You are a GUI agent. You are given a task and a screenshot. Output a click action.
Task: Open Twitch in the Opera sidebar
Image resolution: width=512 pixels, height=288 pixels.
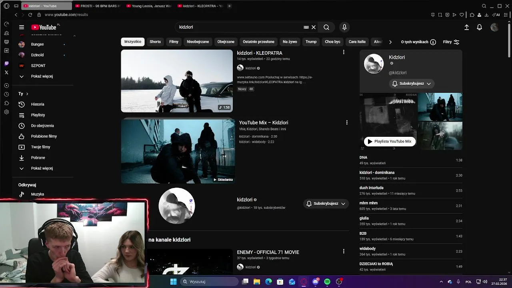point(6,64)
